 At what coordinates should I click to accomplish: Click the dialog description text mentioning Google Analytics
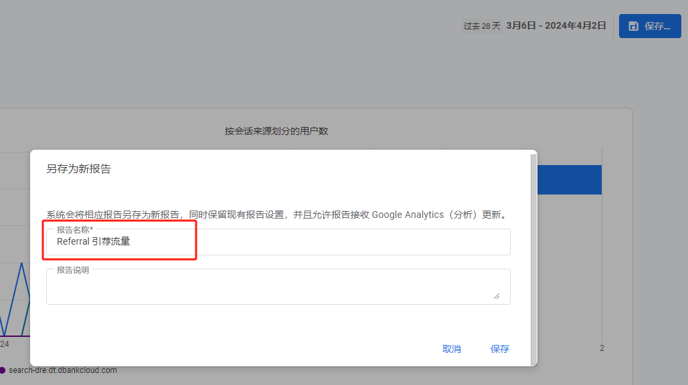(278, 215)
